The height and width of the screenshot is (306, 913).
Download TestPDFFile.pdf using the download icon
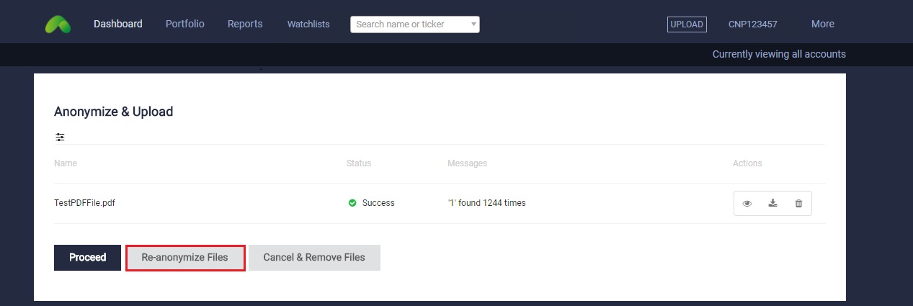pos(772,203)
